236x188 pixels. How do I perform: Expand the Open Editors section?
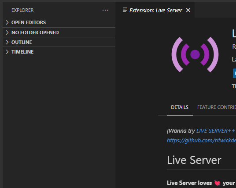pos(59,22)
